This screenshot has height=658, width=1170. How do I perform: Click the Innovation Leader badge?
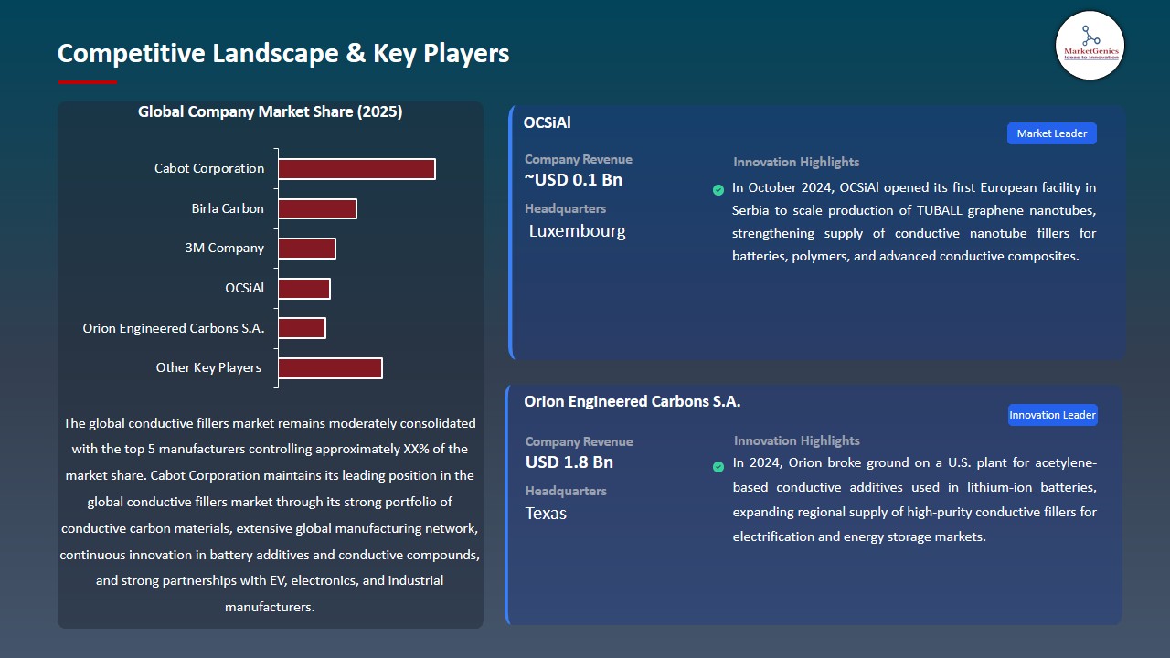[x=1052, y=415]
